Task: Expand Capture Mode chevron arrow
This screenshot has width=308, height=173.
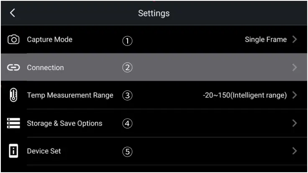Action: point(295,40)
